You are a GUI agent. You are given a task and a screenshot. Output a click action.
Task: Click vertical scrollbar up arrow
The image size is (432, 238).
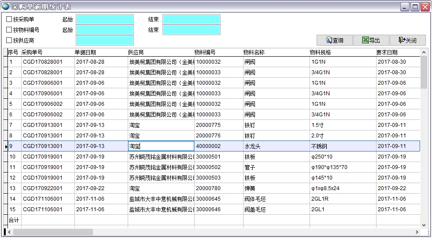coord(424,52)
